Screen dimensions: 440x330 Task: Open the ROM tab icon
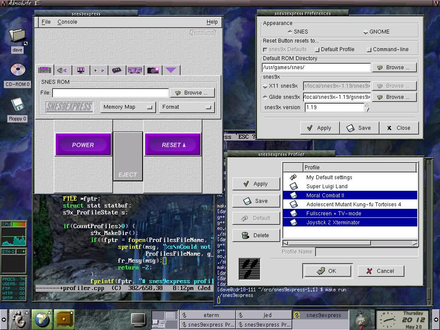click(x=45, y=70)
